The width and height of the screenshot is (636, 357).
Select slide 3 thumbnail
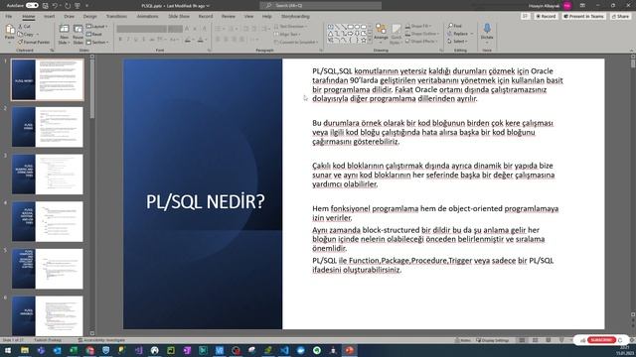48,175
